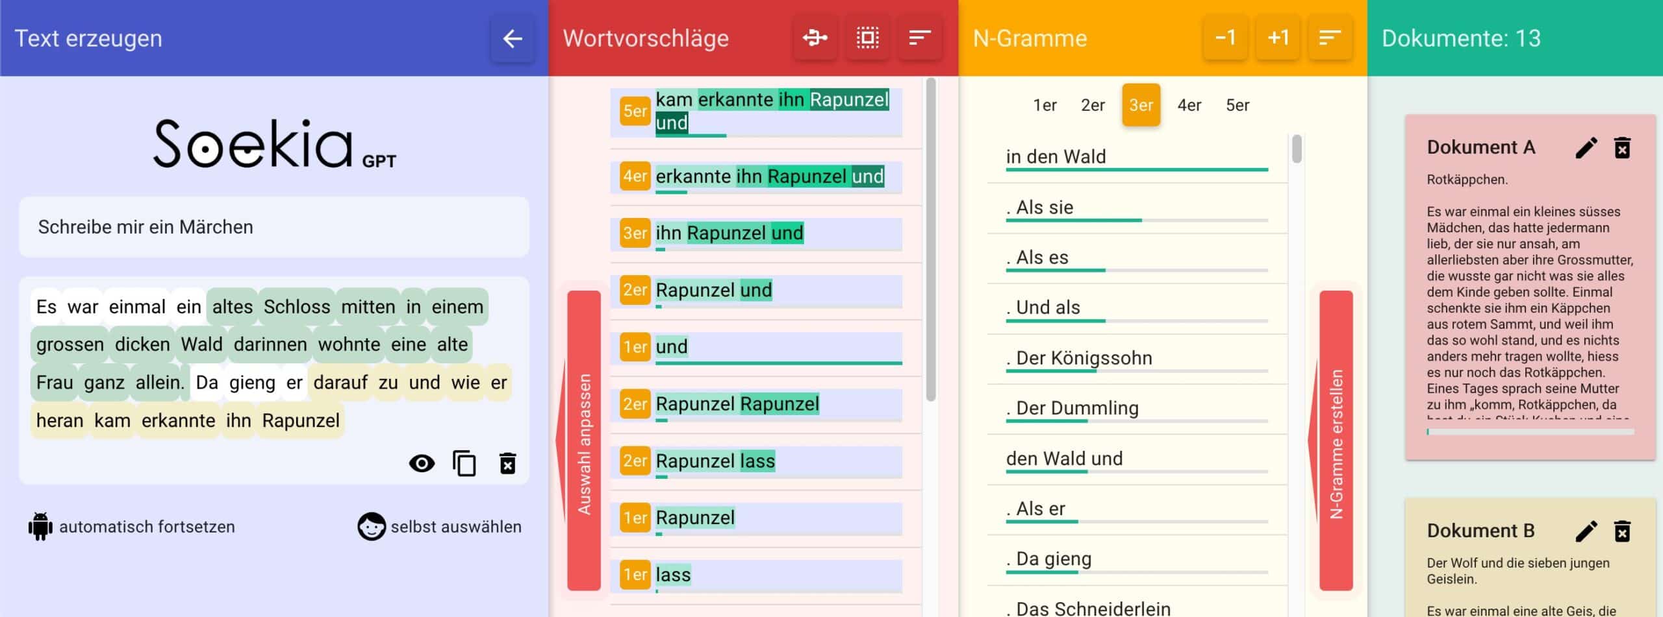Image resolution: width=1663 pixels, height=617 pixels.
Task: Select the 2er n-gram tab
Action: [x=1093, y=105]
